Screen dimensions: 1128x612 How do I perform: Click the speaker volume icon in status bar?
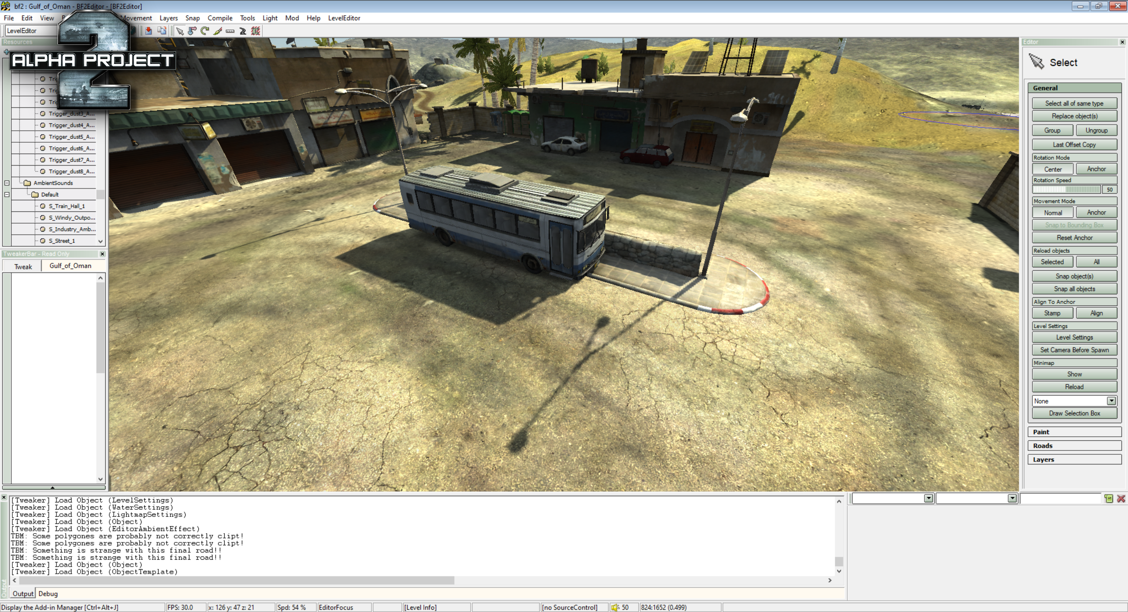point(615,607)
